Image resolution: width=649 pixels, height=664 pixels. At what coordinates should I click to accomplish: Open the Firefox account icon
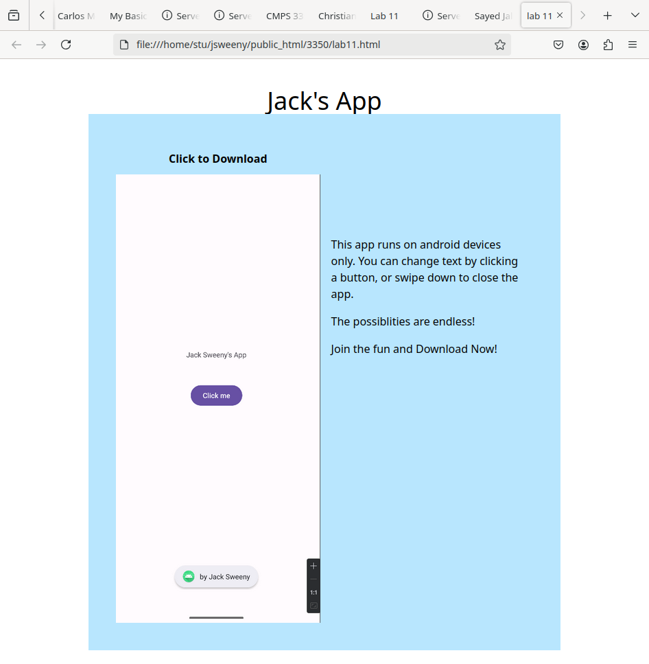point(583,45)
